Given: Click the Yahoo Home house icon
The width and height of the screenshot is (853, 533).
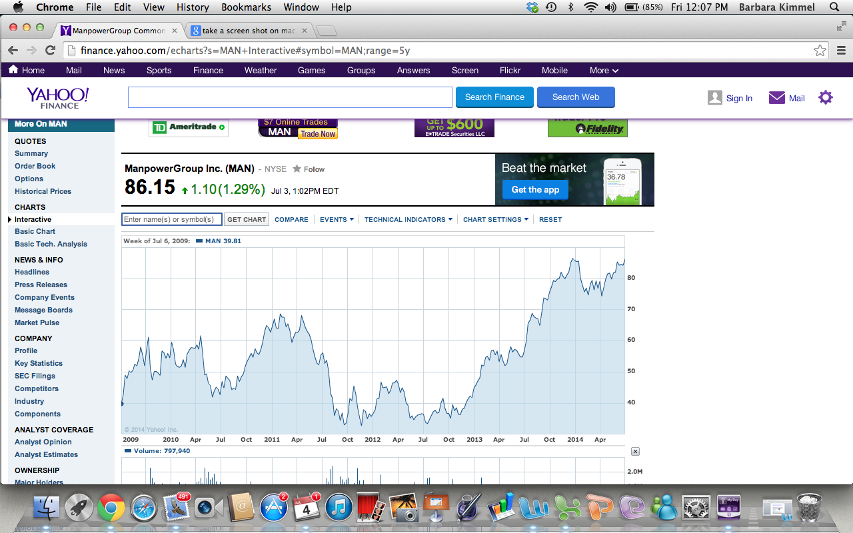Looking at the screenshot, I should (13, 70).
